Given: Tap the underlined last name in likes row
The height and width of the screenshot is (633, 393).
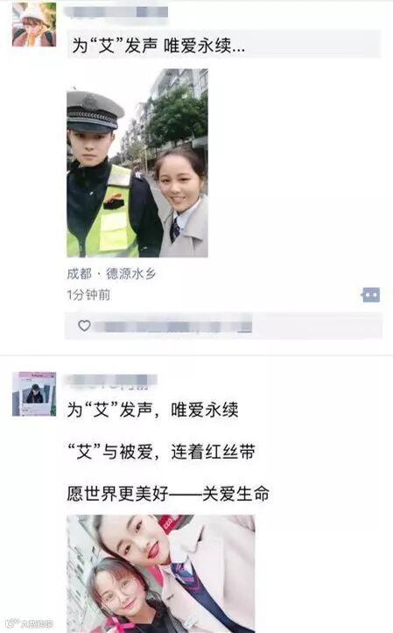Looking at the screenshot, I should [244, 327].
